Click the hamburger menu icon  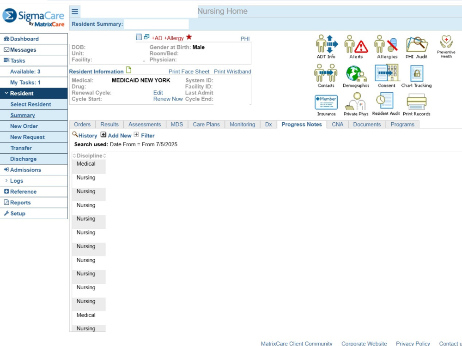(75, 12)
